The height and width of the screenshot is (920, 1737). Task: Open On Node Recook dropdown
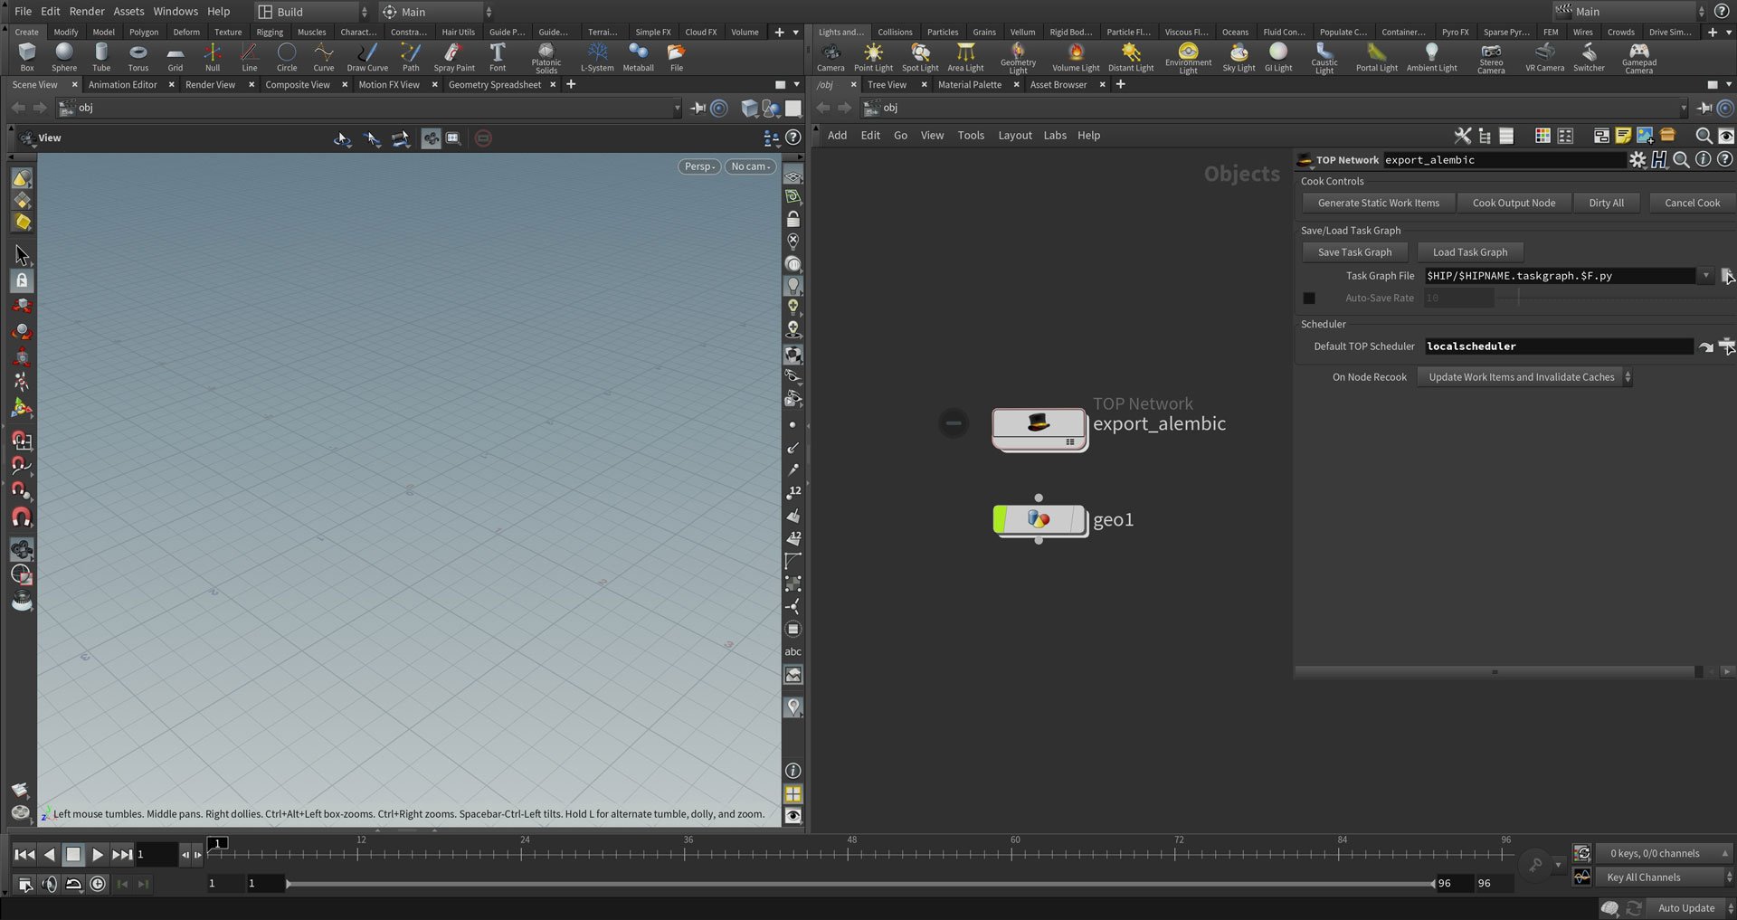[1523, 377]
